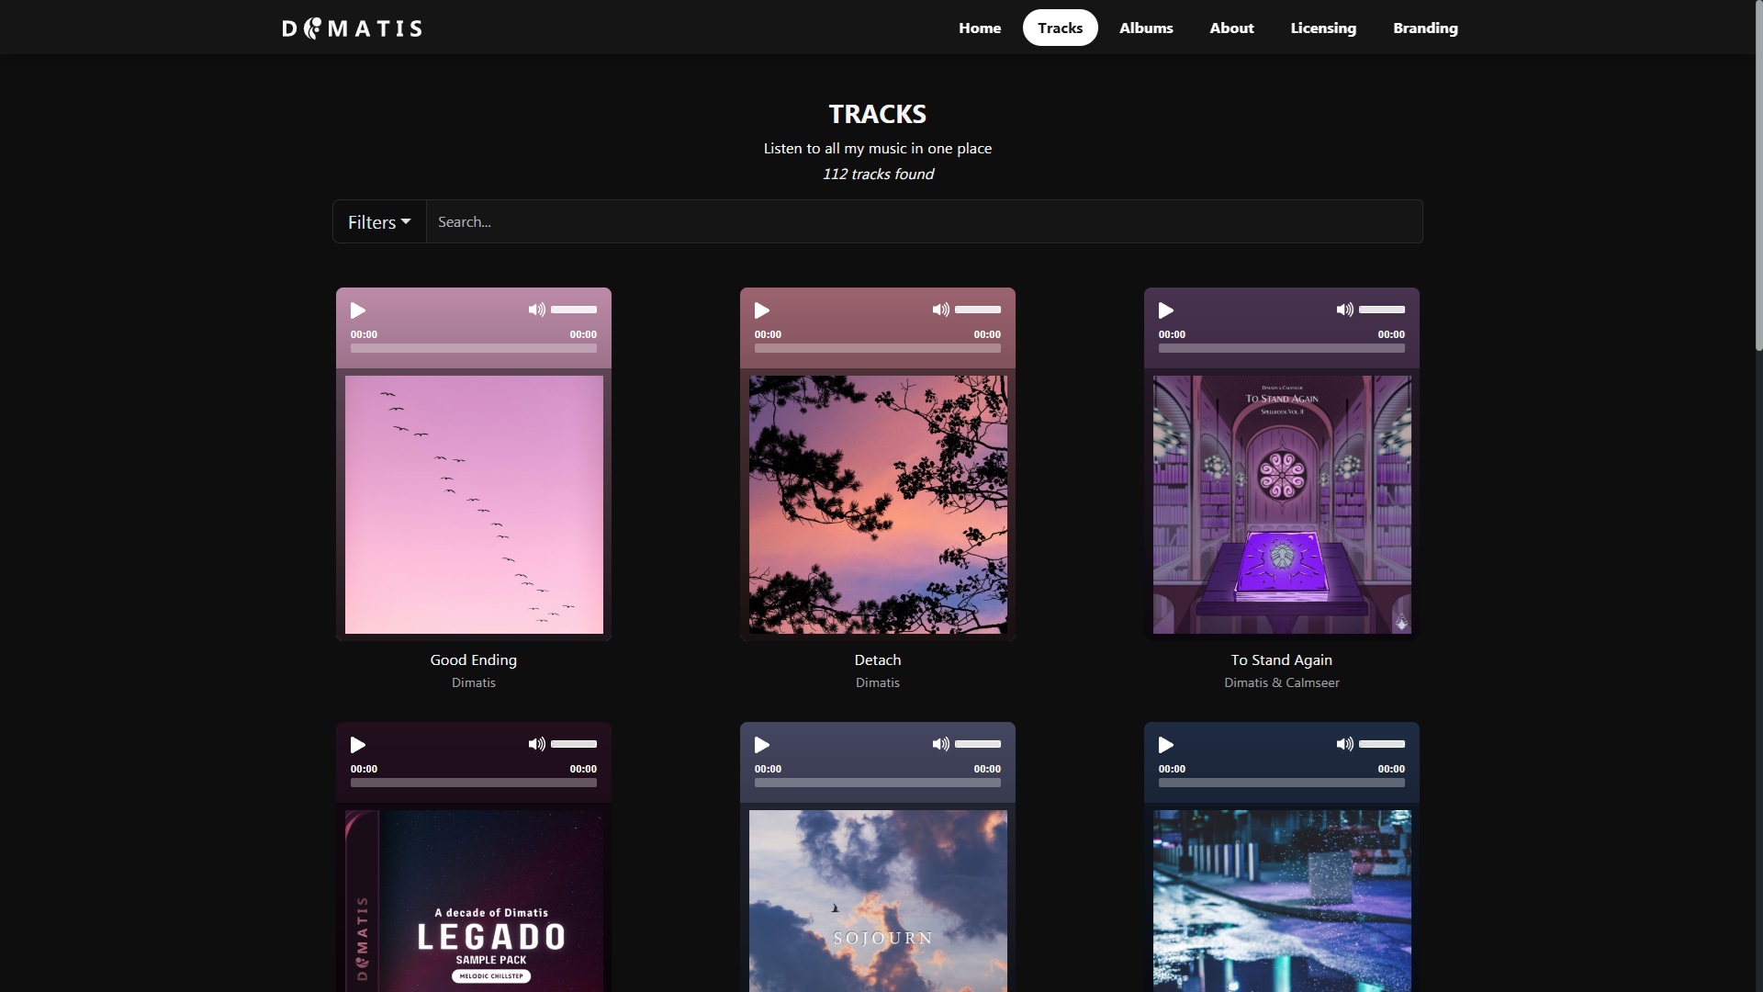The image size is (1763, 992).
Task: Open the rainy city street cover art
Action: coord(1282,901)
